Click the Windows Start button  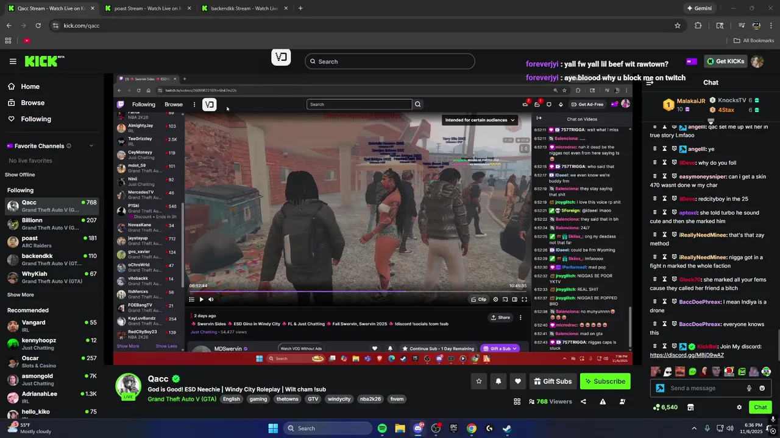[273, 428]
